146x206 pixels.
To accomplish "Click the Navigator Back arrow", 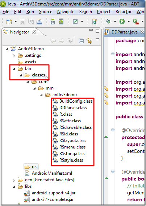I will tap(53, 41).
